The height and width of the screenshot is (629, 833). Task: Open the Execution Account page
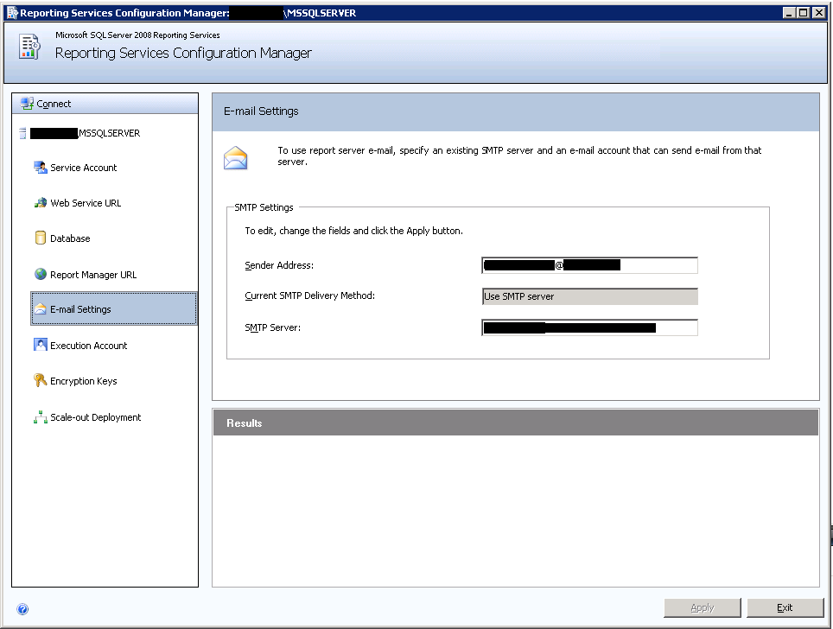coord(89,346)
